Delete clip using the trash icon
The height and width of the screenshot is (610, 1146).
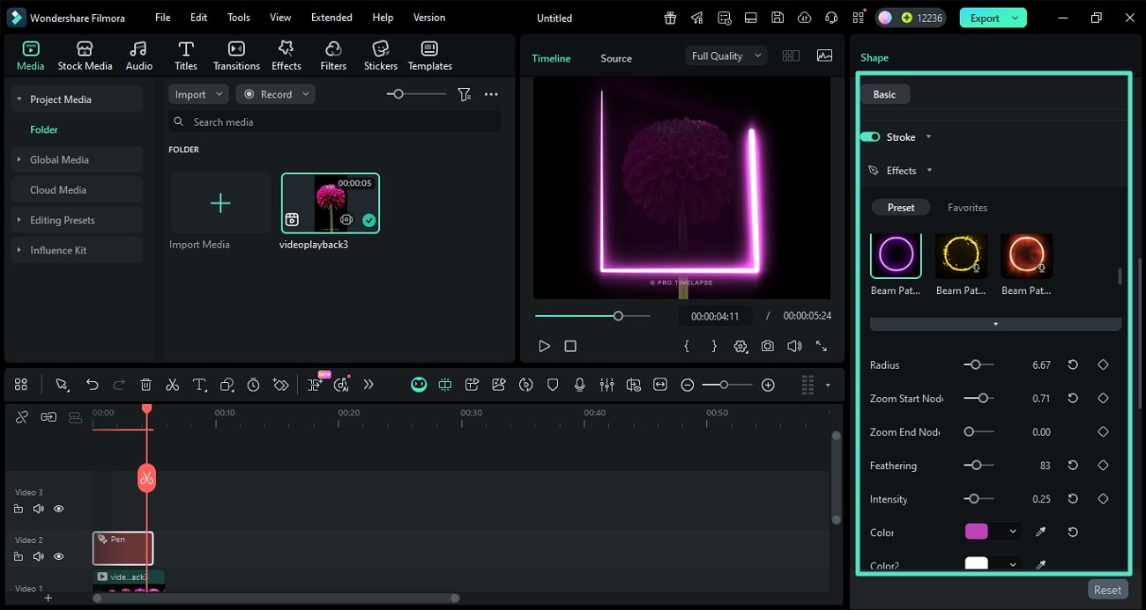click(x=145, y=385)
